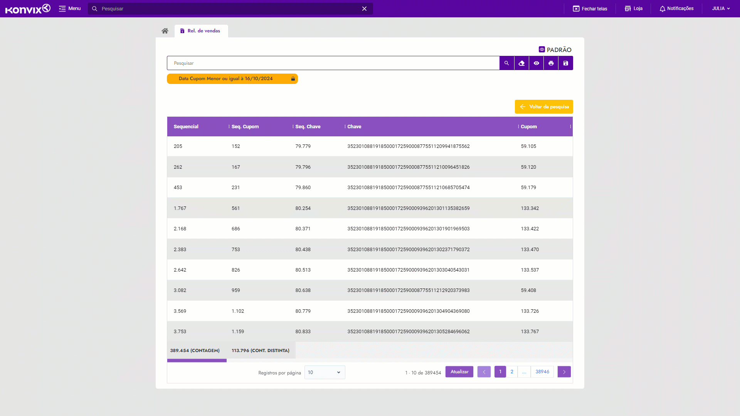
Task: Clear top search with X icon
Action: [364, 8]
